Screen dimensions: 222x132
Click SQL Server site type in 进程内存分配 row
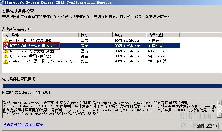pos(157,56)
